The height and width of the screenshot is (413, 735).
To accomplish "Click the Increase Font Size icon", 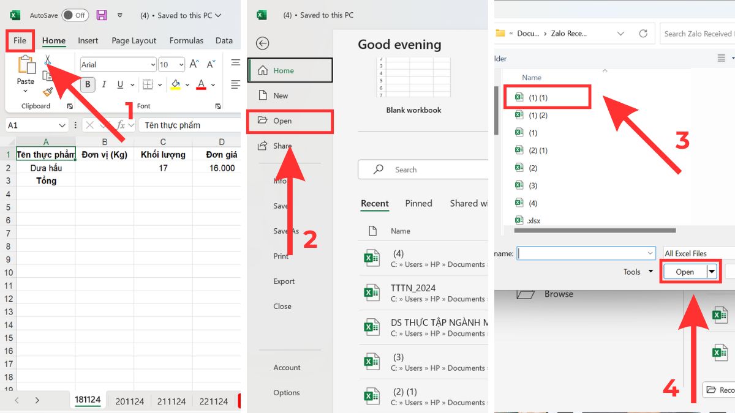I will point(194,64).
